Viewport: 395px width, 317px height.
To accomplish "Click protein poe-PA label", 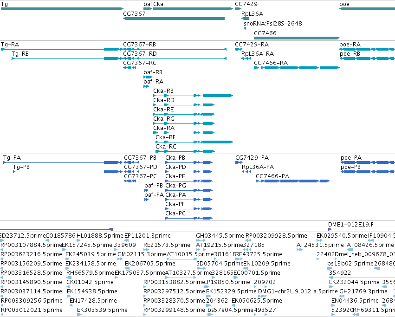I will (351, 158).
